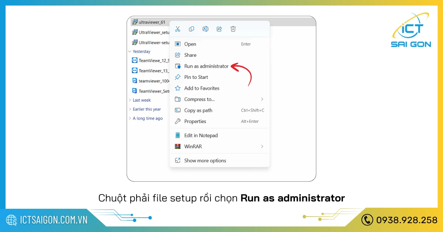Viewport: 443px width, 232px height.
Task: Click the Share arrow icon in the context menu's icon row
Action: (219, 29)
